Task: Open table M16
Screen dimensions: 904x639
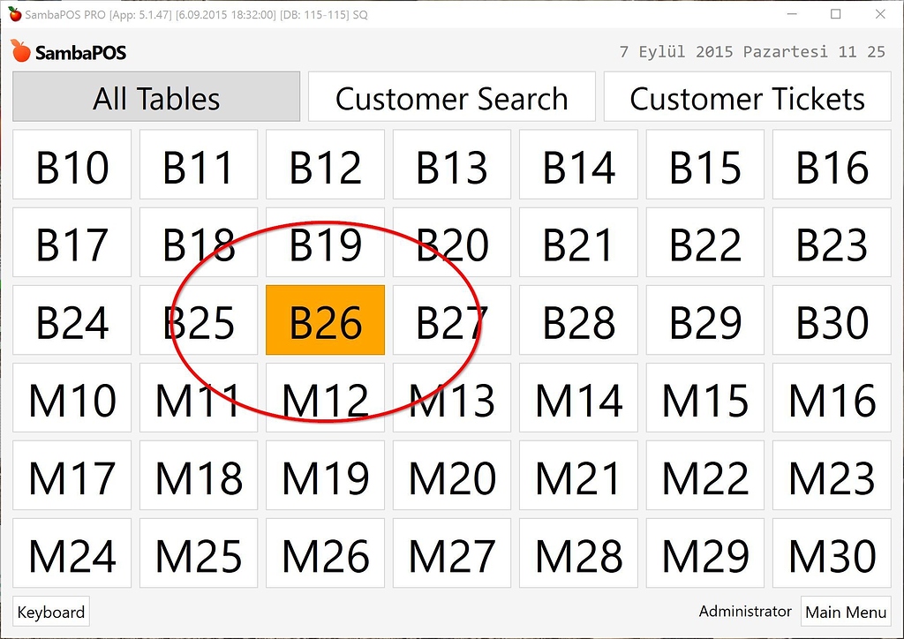Action: (x=831, y=399)
